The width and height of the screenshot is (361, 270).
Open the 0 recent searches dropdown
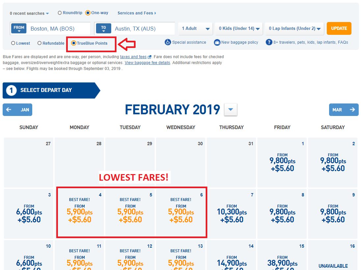tap(29, 13)
